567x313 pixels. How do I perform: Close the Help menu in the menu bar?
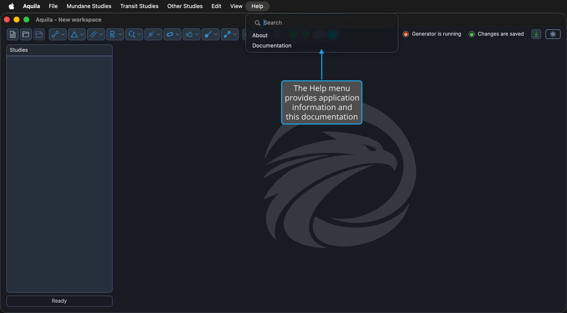tap(257, 6)
